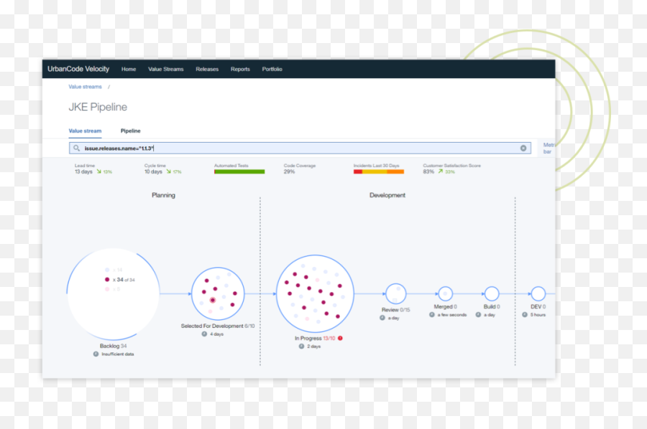Click the Automated Tests green progress bar
Screen dimensions: 647x429
[x=239, y=171]
